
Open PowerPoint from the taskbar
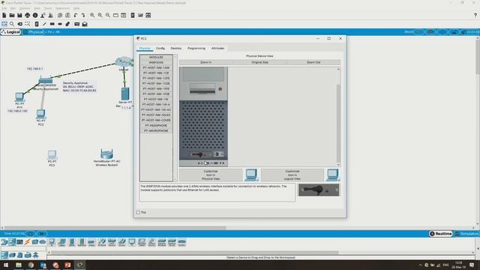[x=67, y=265]
